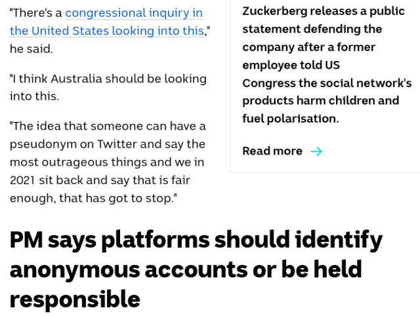Click the "PM says platforms should identify" headline
Image resolution: width=420 pixels, height=316 pixels.
[x=196, y=241]
